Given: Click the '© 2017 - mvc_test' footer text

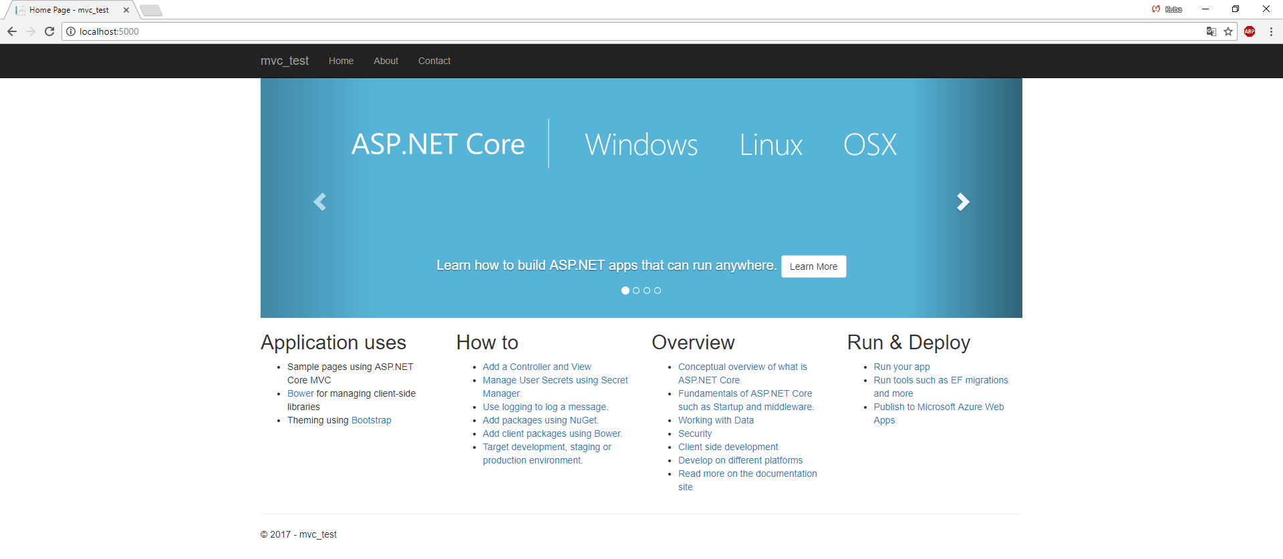Looking at the screenshot, I should 299,534.
